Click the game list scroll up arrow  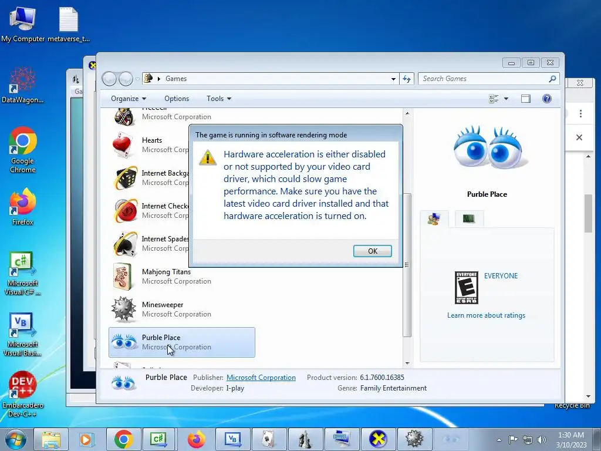tap(407, 113)
